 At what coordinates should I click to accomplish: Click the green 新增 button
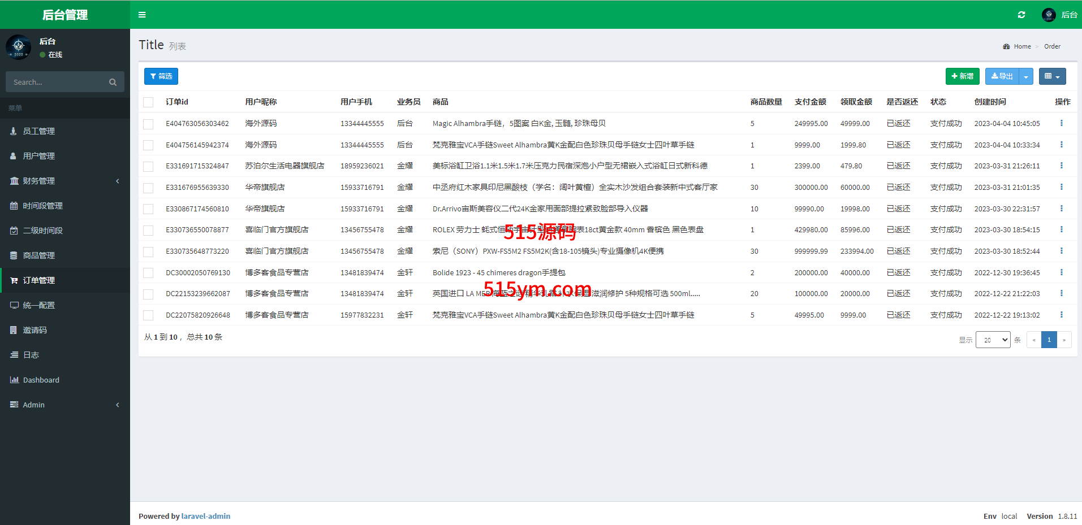click(962, 76)
